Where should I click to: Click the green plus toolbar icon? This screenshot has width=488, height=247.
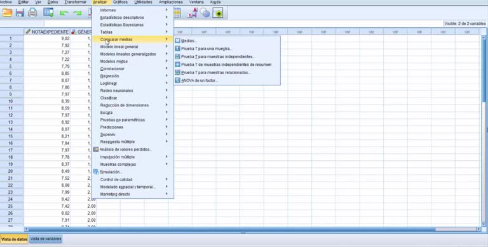pos(218,13)
